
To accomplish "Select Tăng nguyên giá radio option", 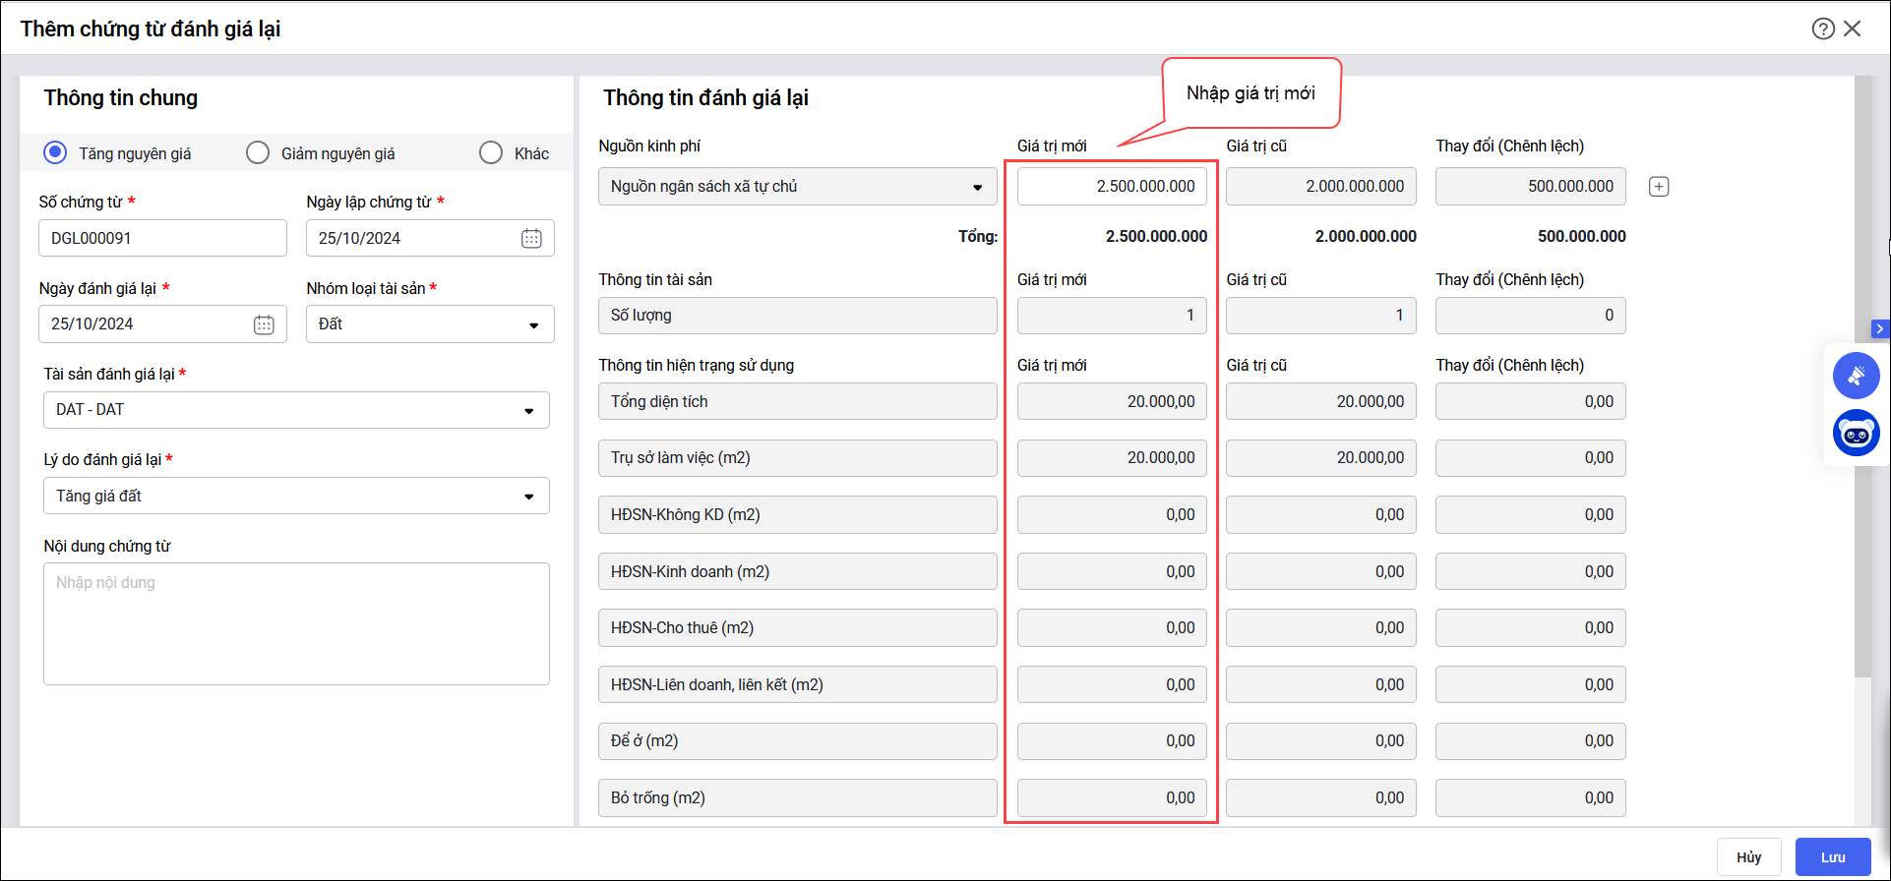I will pos(56,152).
